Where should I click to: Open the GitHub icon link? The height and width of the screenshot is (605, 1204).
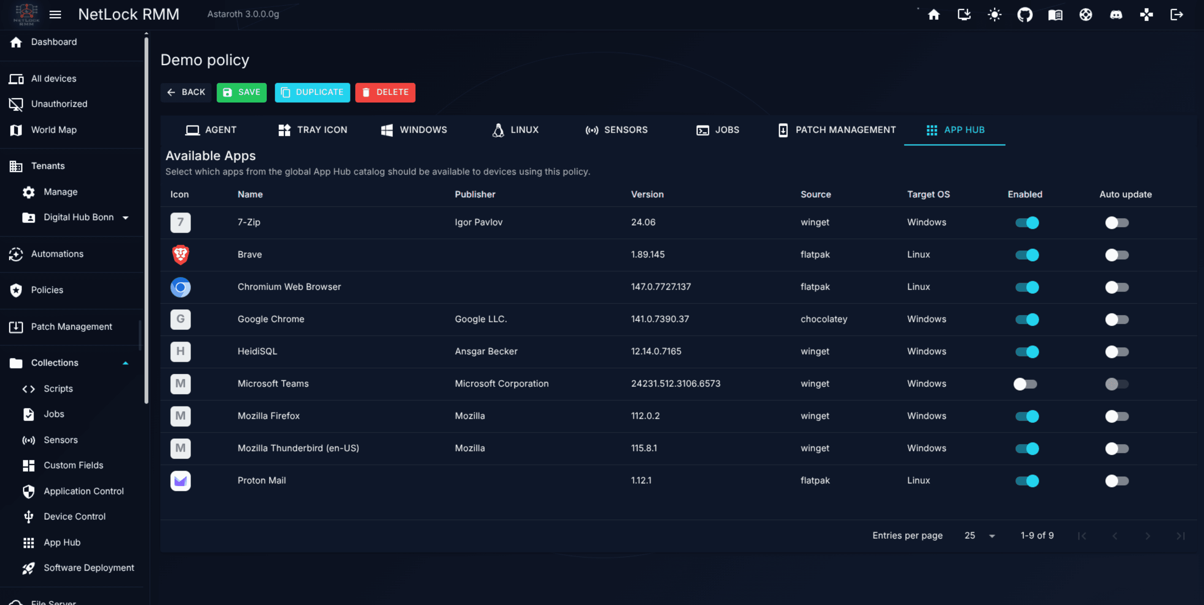click(1025, 14)
